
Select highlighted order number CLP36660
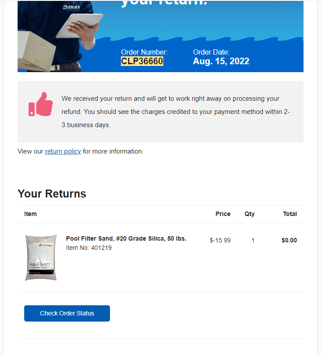click(x=142, y=61)
